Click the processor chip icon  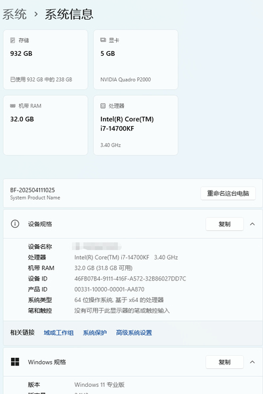[x=103, y=106]
